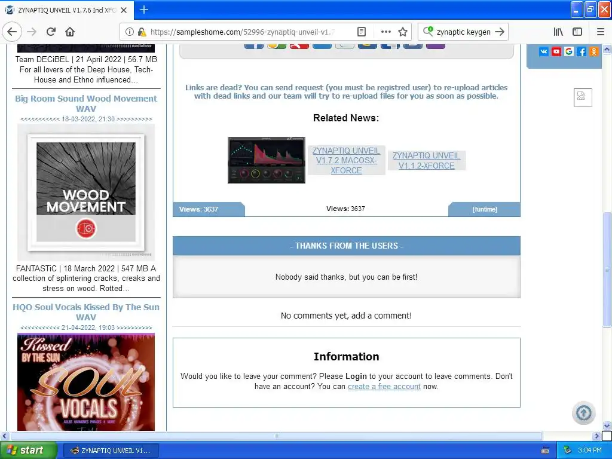Screen dimensions: 612x459
Task: Click the 'Team DECiBEL | 21 April 2022' description
Action: coord(86,69)
